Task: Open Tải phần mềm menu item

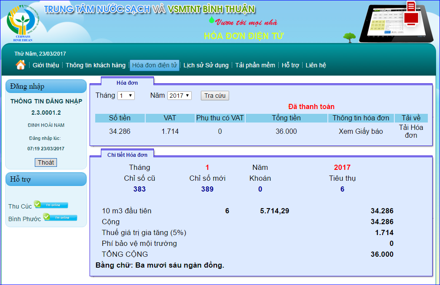Action: point(255,66)
